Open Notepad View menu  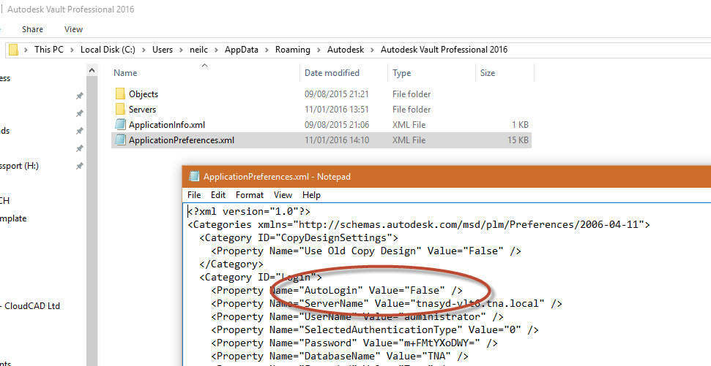pos(283,195)
